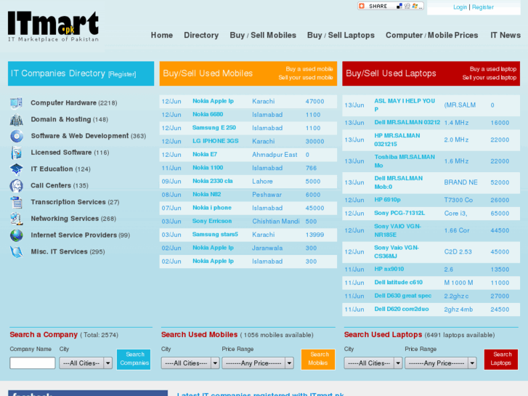Click the [Register] link in directory header
Viewport: 528px width, 396px height.
pyautogui.click(x=122, y=74)
